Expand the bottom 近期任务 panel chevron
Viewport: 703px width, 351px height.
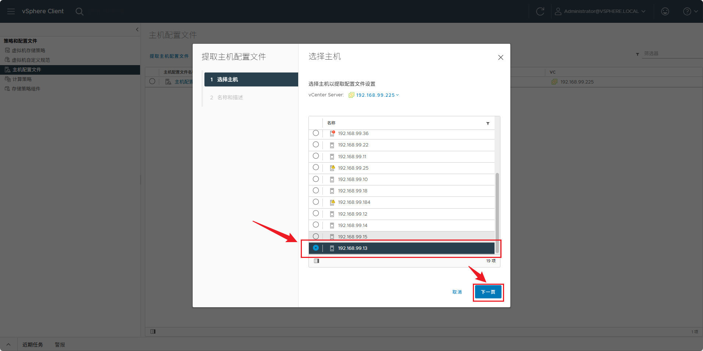[8, 345]
